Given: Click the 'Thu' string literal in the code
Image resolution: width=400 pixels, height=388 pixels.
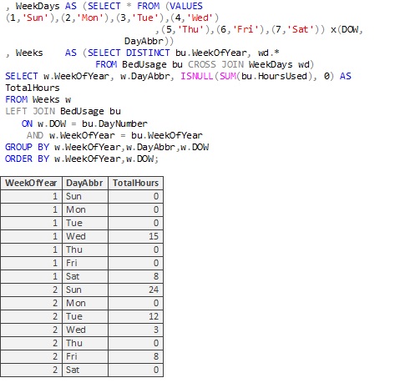Looking at the screenshot, I should pyautogui.click(x=190, y=29).
